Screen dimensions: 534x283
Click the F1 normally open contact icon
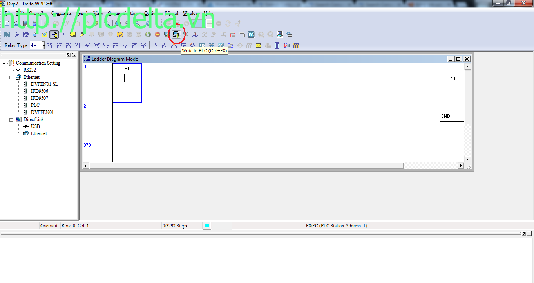click(x=50, y=45)
